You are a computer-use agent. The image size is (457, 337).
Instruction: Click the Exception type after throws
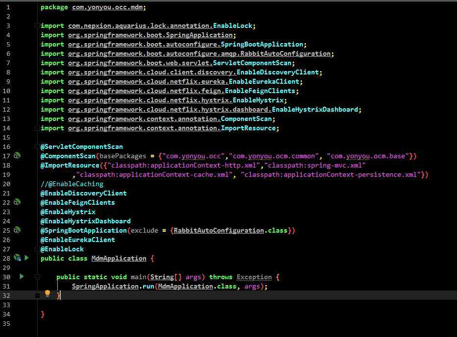[x=254, y=277]
